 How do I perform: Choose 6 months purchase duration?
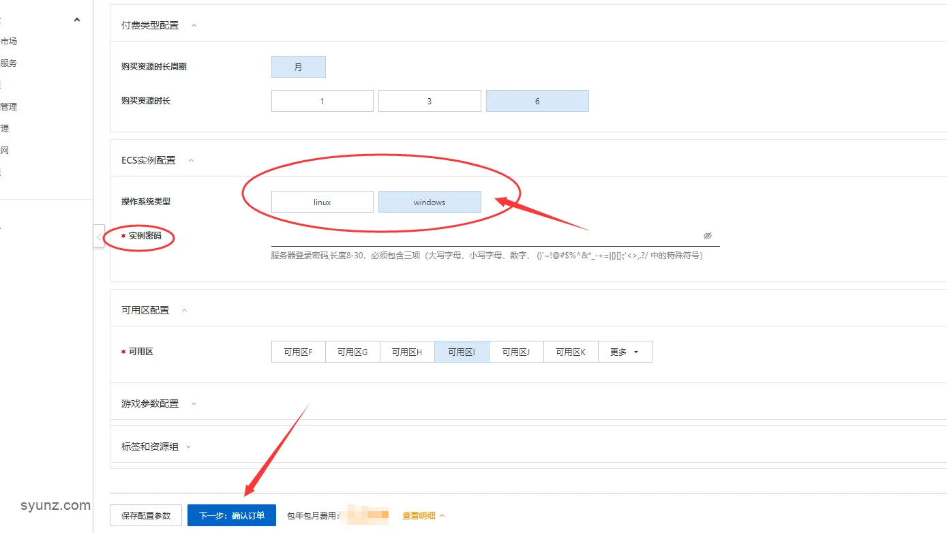point(537,101)
